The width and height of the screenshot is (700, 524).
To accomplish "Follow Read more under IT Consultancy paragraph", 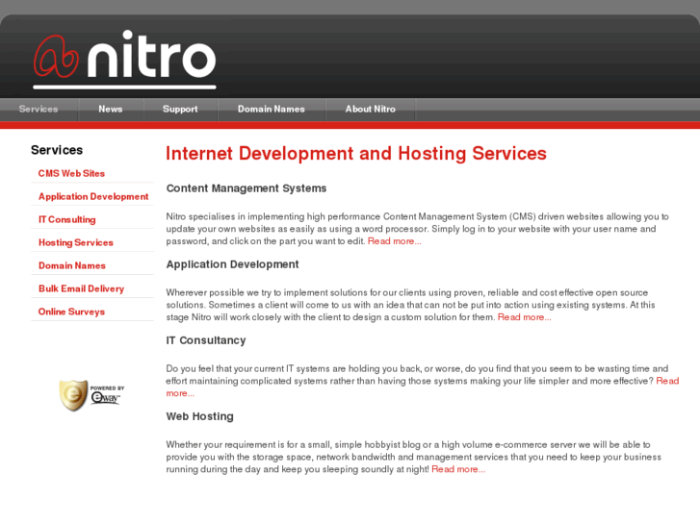I will [x=667, y=381].
